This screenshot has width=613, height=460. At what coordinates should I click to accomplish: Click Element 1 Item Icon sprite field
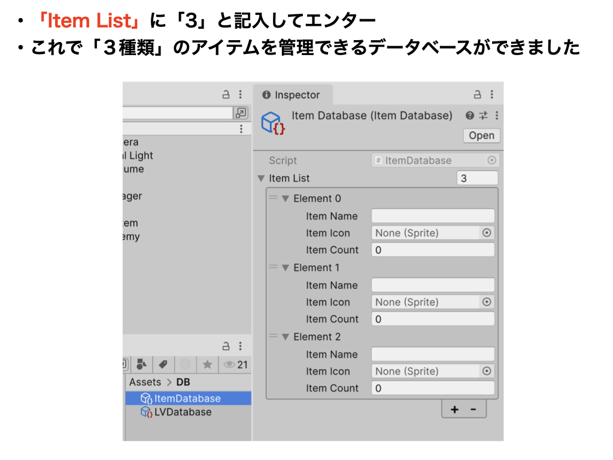(433, 302)
